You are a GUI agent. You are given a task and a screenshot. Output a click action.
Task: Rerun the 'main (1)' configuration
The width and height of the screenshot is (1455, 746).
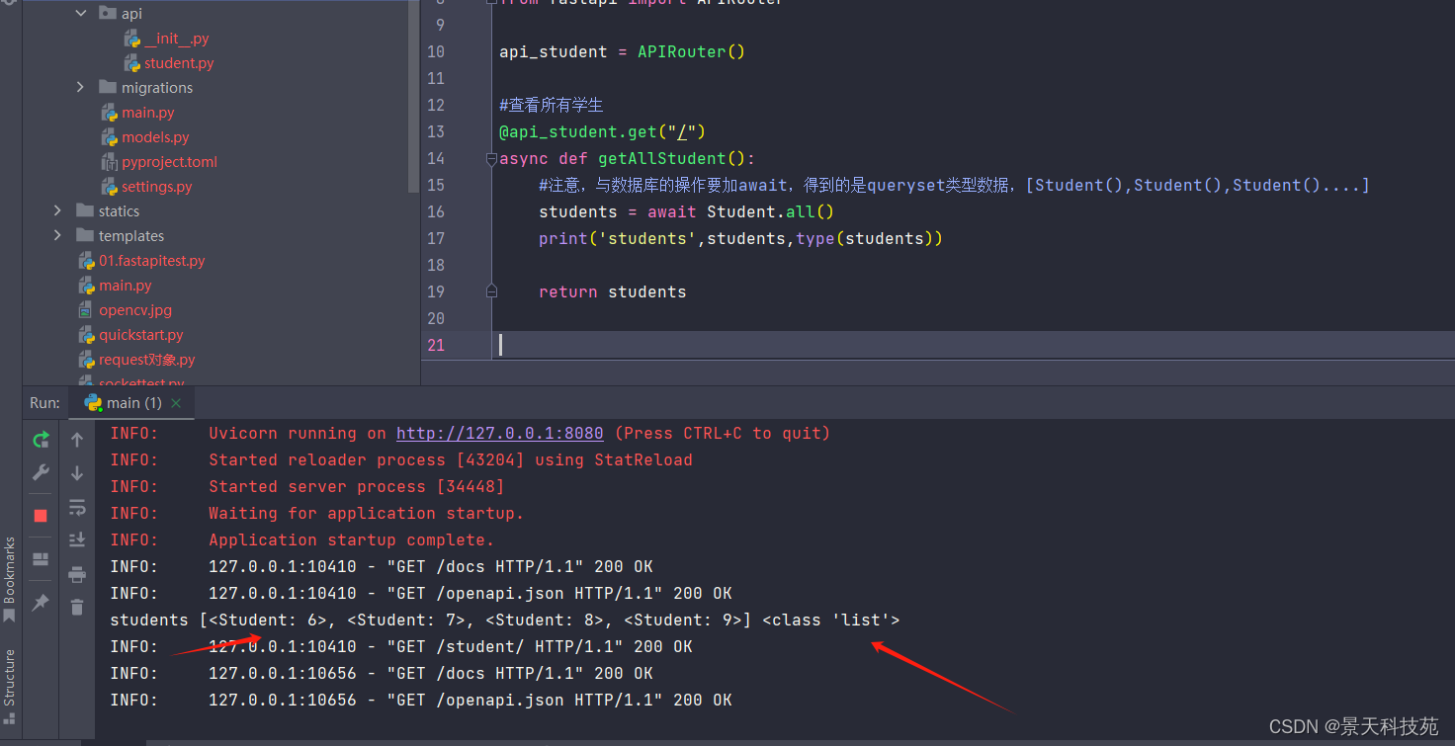(x=40, y=440)
